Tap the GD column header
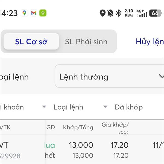This screenshot has width=164, height=164. (x=51, y=127)
